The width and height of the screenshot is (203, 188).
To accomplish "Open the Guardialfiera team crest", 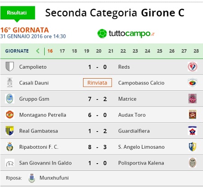I will click(193, 131).
